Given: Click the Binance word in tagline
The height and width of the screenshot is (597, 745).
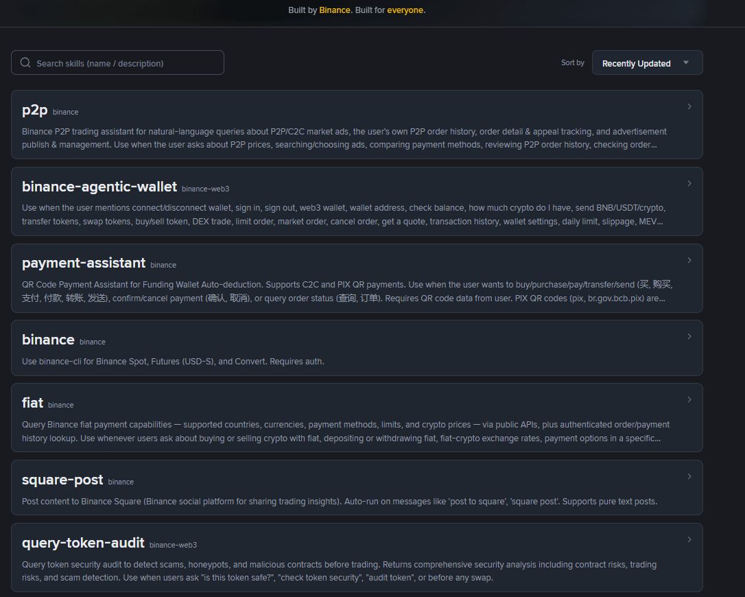Looking at the screenshot, I should [x=335, y=10].
